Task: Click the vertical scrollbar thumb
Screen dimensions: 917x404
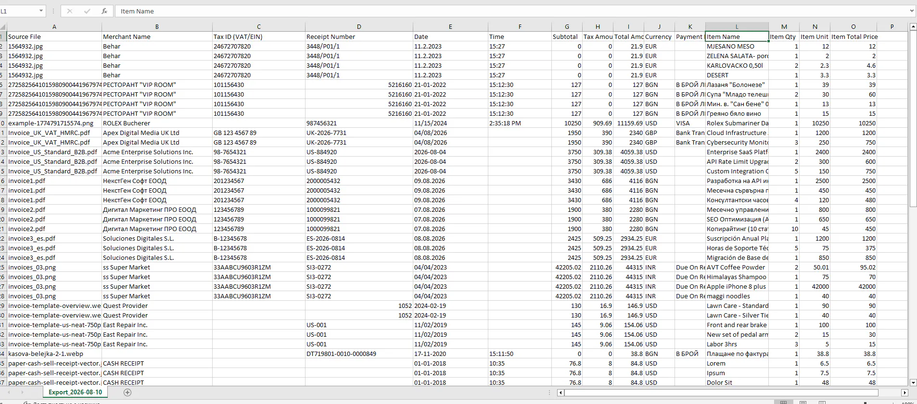Action: pos(913,119)
